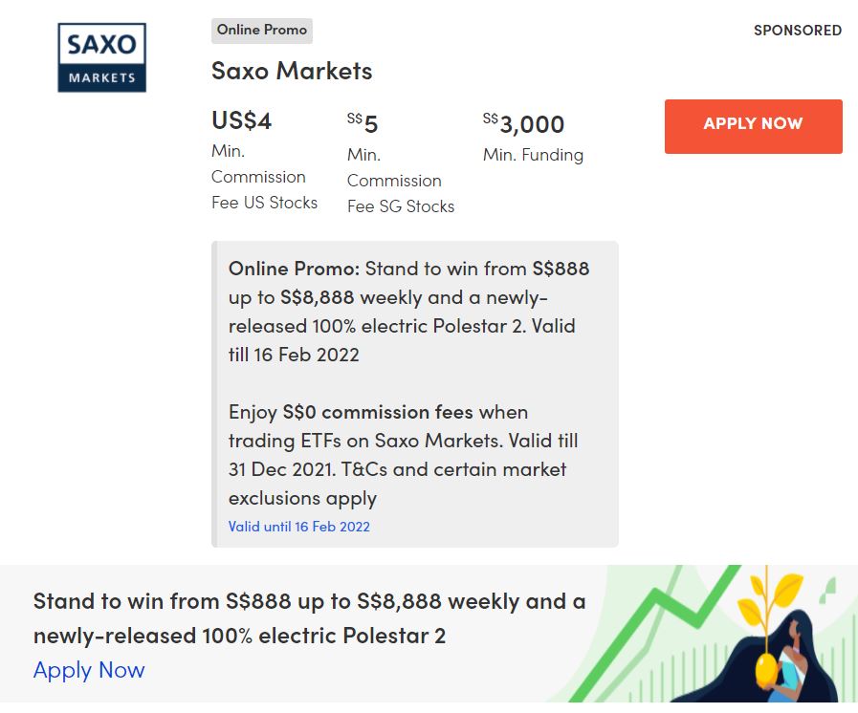Click the Min. Funding label
Screen dimensions: 858x713
point(533,155)
